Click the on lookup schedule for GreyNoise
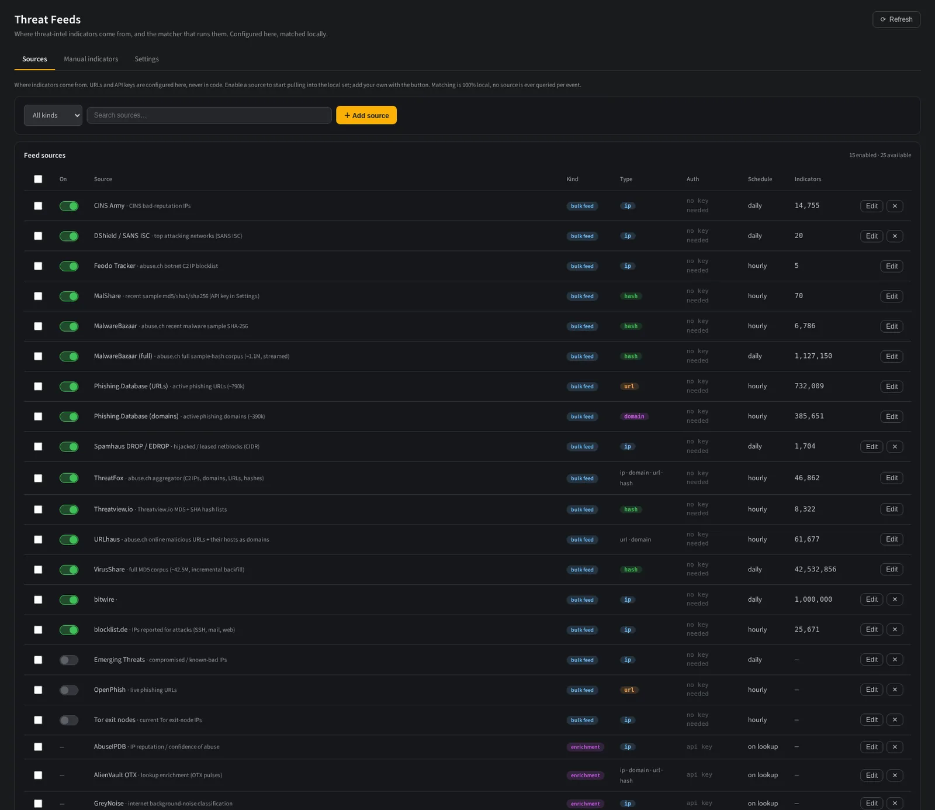Screen dimensions: 935x810 click(x=763, y=804)
